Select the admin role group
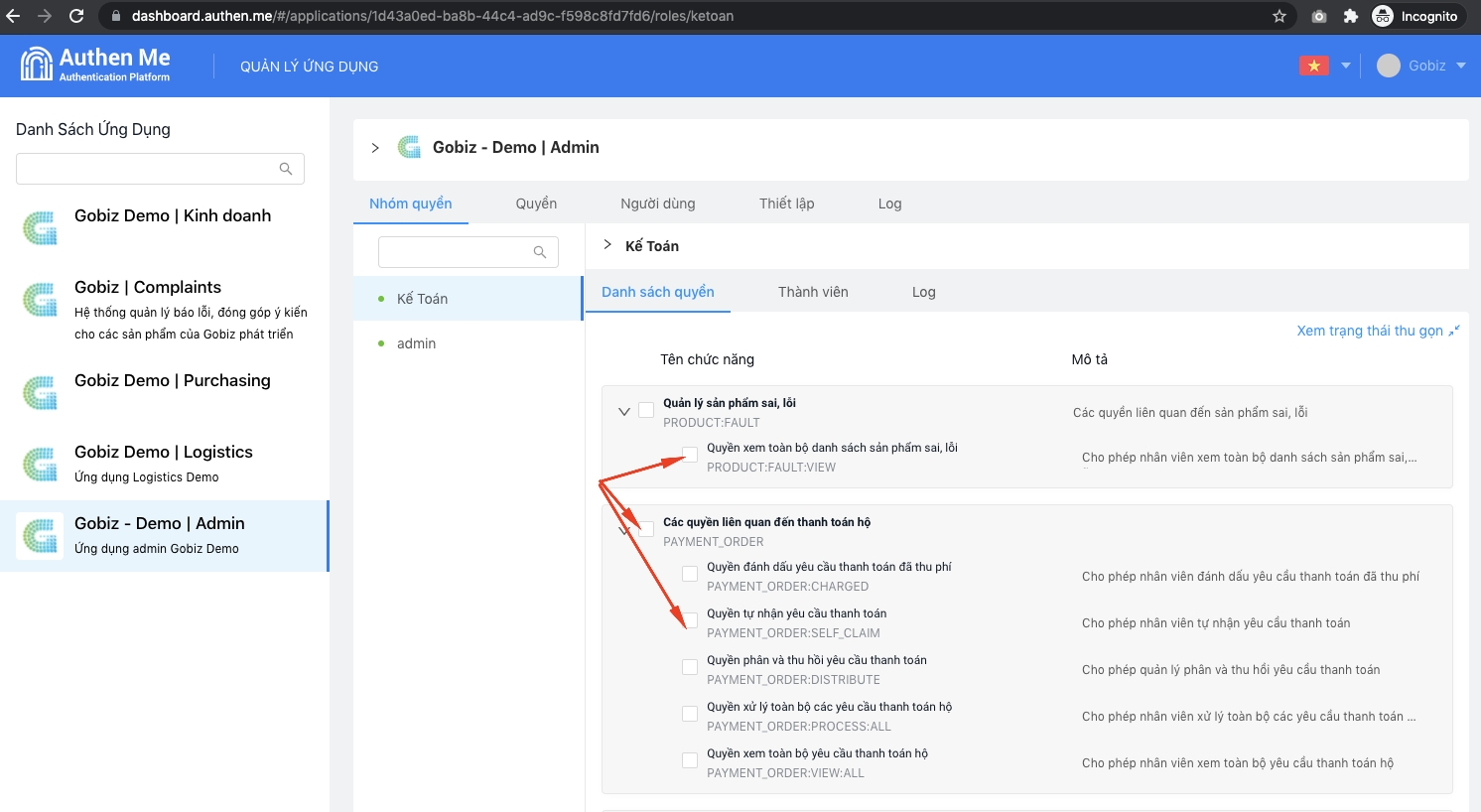1481x812 pixels. (x=416, y=343)
